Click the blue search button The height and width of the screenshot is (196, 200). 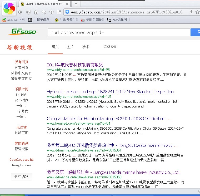coord(195,32)
